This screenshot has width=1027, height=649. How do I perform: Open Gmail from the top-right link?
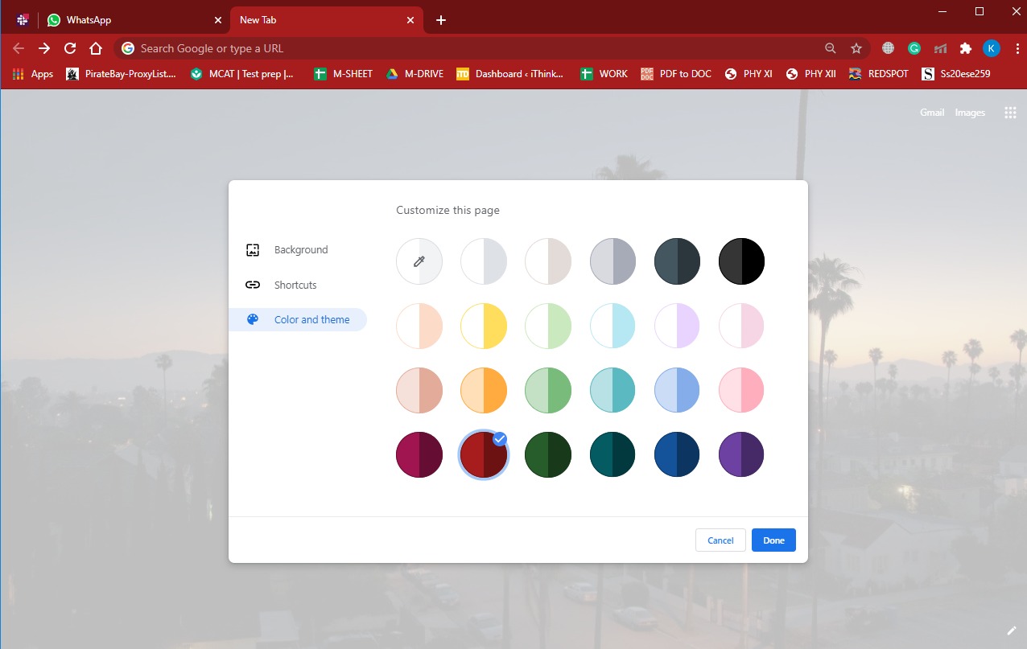point(931,113)
